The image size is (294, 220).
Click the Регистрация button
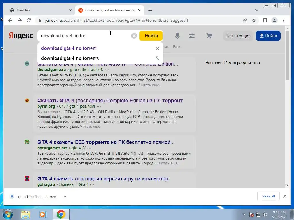coord(238,36)
